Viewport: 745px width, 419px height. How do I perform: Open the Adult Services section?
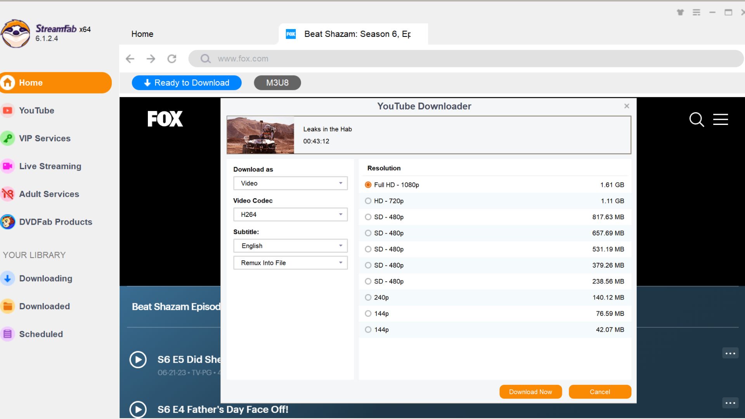(49, 194)
